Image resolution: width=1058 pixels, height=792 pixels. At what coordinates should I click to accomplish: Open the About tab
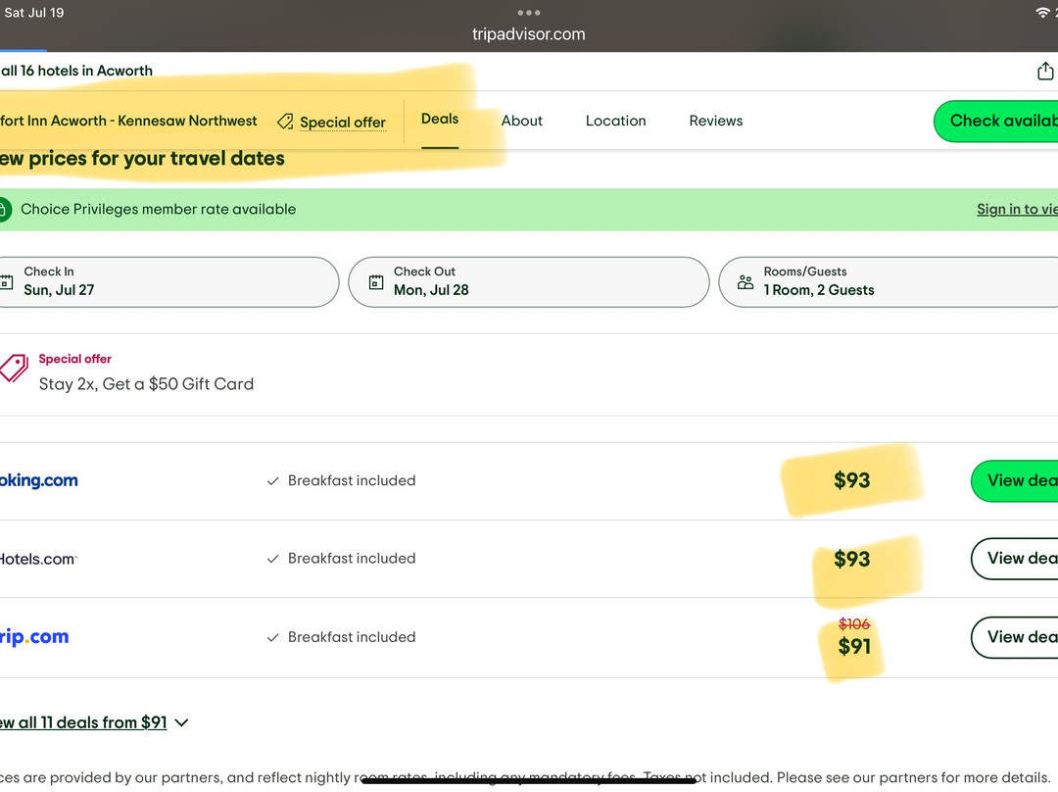click(x=521, y=121)
